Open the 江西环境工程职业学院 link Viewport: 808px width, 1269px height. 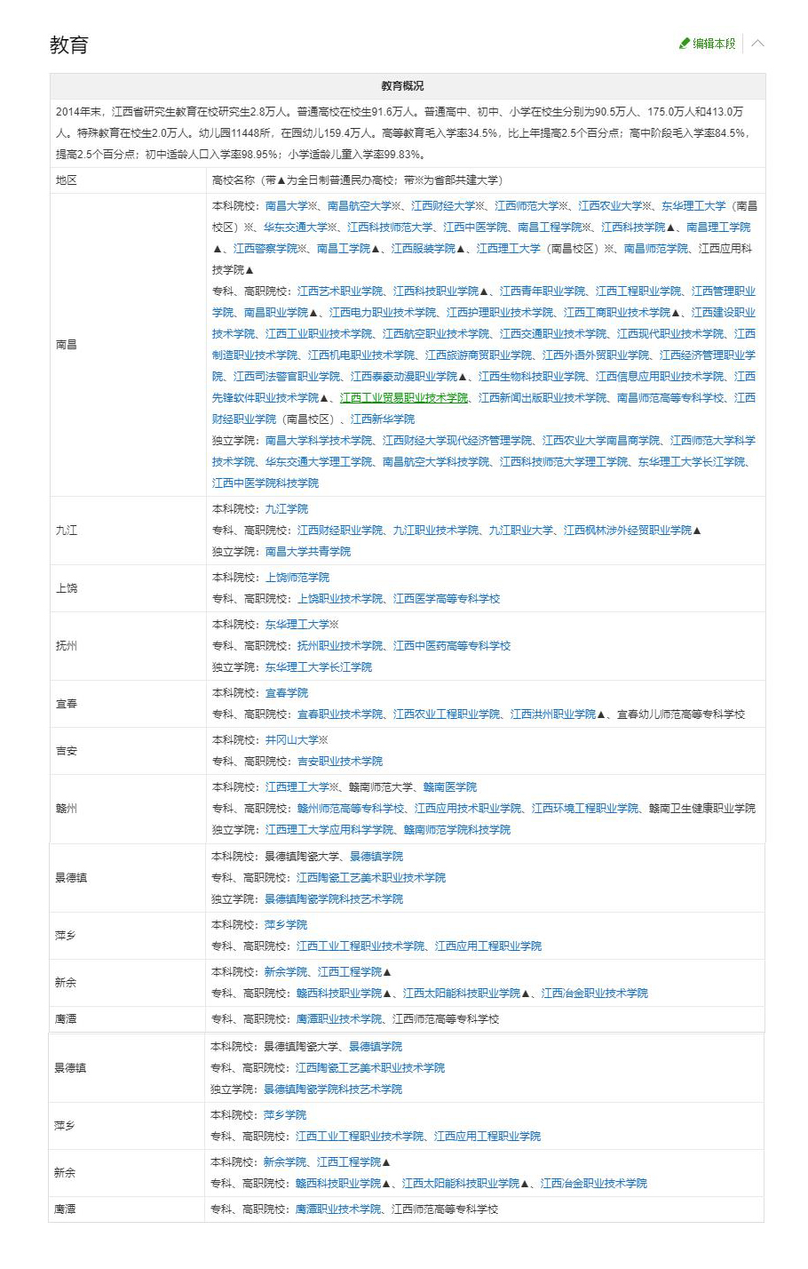tap(585, 809)
